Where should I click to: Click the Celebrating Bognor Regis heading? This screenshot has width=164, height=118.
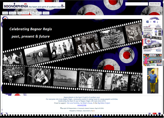click(x=31, y=29)
